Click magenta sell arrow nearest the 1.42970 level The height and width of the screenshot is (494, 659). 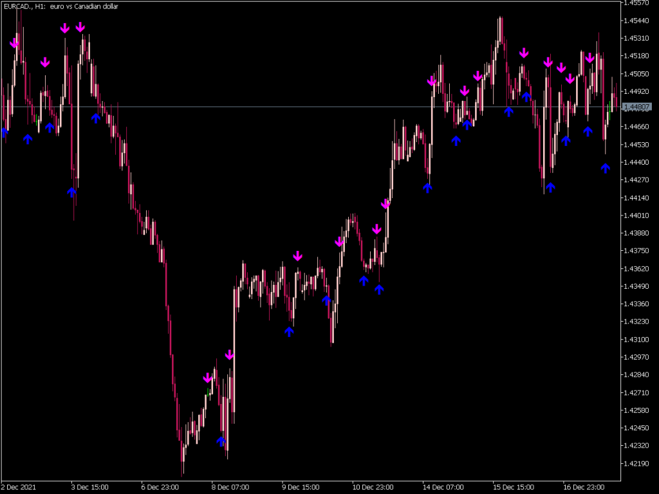click(x=230, y=355)
